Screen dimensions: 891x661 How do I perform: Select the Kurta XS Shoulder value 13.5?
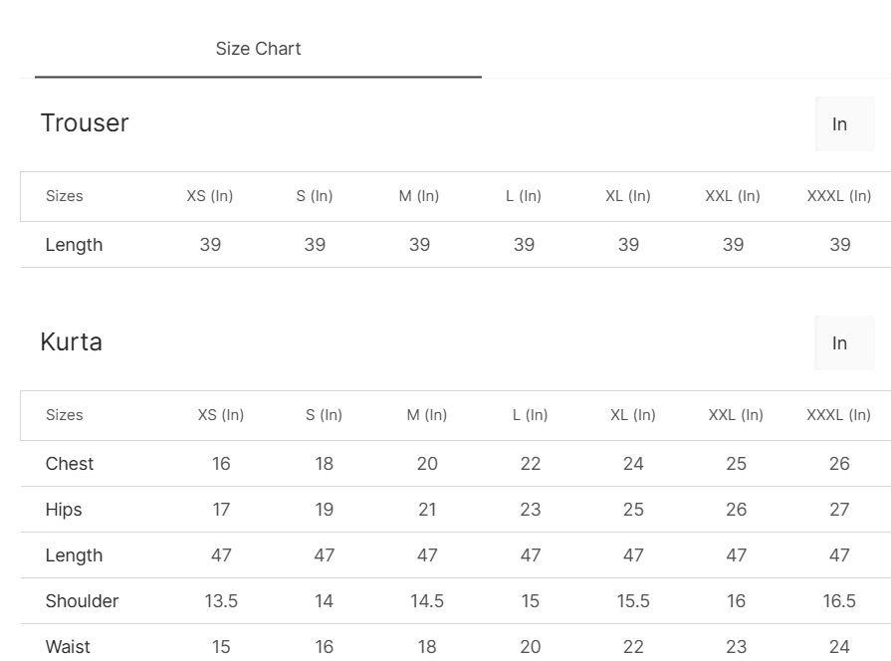[x=221, y=601]
